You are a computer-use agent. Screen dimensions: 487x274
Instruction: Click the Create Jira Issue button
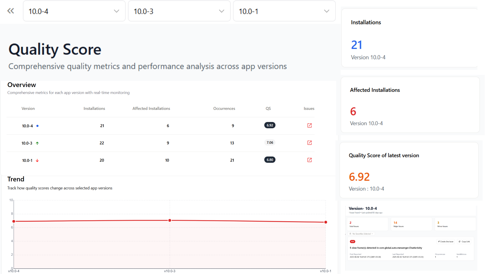pyautogui.click(x=446, y=242)
